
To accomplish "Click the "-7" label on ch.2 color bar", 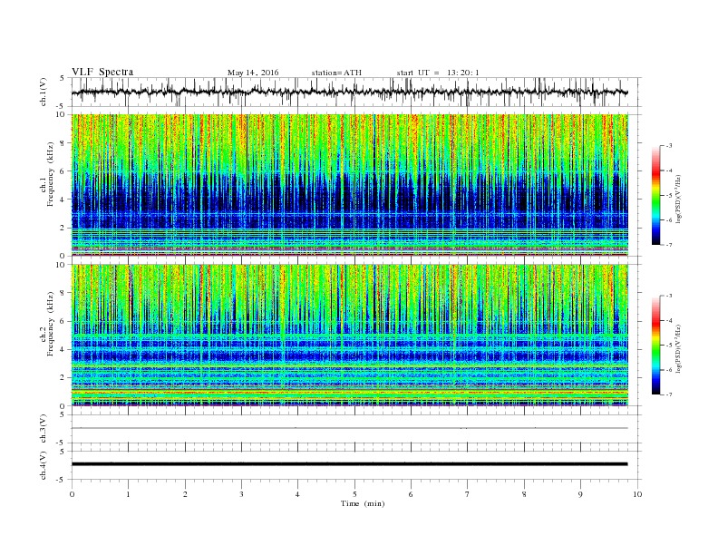I will pyautogui.click(x=668, y=394).
